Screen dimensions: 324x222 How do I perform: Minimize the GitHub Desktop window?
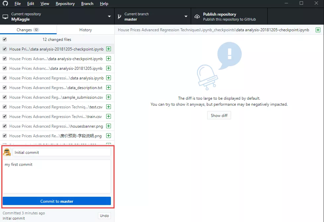pos(286,3)
